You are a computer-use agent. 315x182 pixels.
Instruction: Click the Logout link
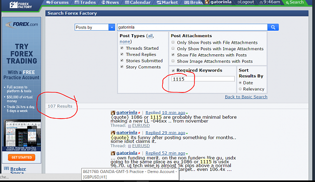tap(245, 2)
